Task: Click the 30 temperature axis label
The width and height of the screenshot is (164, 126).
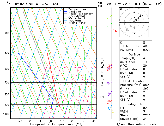Action: point(83,121)
